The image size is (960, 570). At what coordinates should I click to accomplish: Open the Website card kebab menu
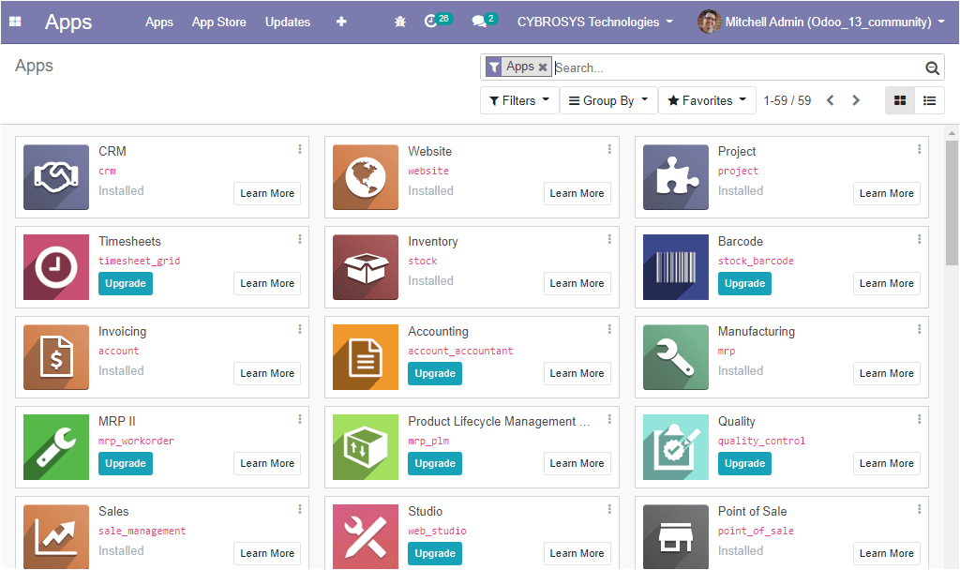[609, 149]
